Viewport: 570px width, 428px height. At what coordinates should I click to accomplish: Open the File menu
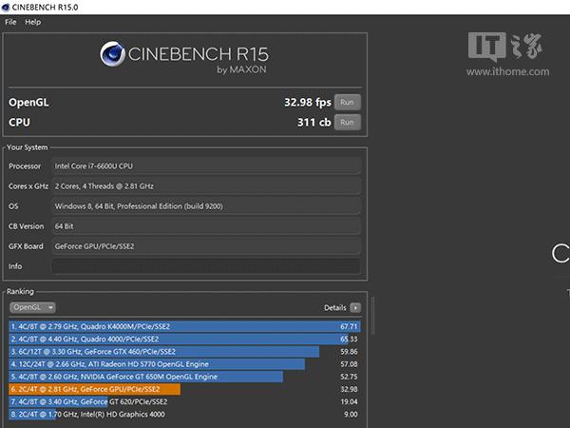coord(10,22)
